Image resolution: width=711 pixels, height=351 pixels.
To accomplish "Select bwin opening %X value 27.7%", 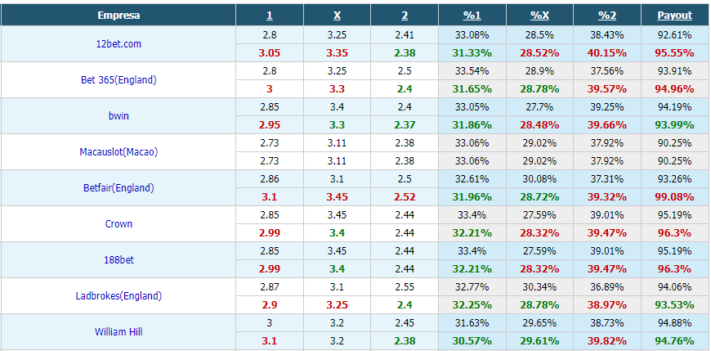I will [x=539, y=107].
